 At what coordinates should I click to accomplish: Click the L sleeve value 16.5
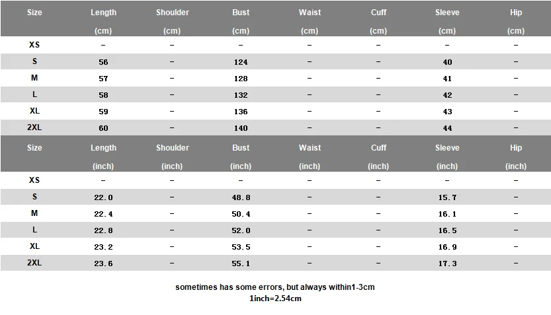pyautogui.click(x=447, y=230)
